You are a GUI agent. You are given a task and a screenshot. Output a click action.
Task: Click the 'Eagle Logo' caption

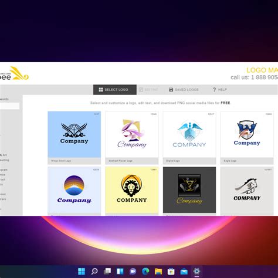[x=230, y=161]
